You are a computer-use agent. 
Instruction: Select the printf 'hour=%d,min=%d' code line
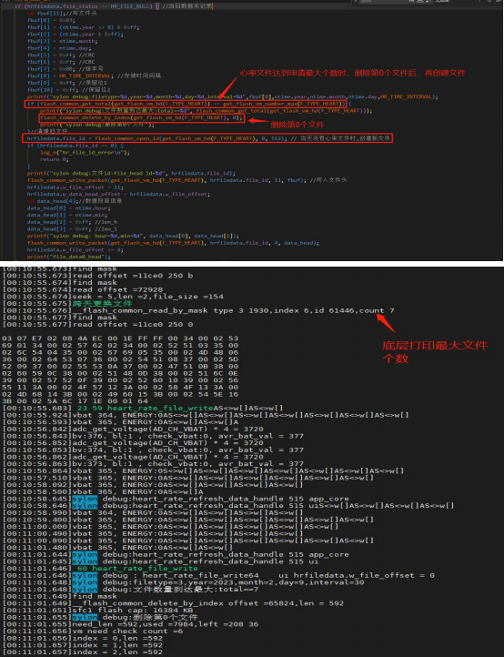(133, 236)
